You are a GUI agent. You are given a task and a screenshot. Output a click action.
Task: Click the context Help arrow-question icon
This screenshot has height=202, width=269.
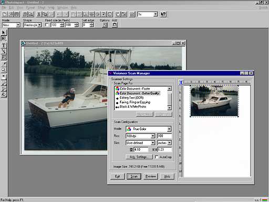[x=163, y=14]
